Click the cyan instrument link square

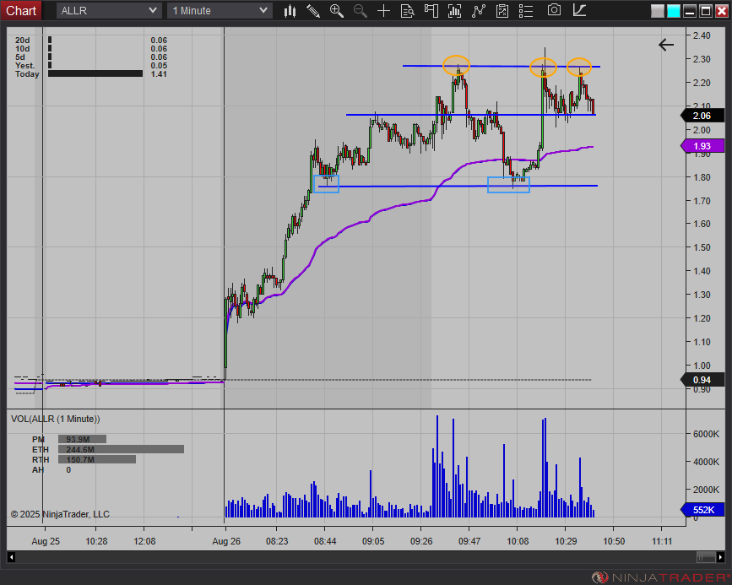click(x=673, y=10)
